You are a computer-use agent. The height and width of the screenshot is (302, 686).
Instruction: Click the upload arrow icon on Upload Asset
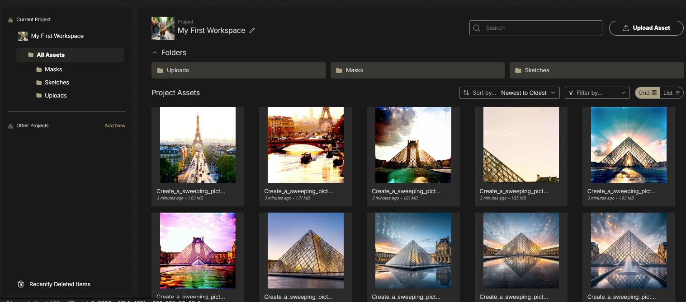coord(626,28)
